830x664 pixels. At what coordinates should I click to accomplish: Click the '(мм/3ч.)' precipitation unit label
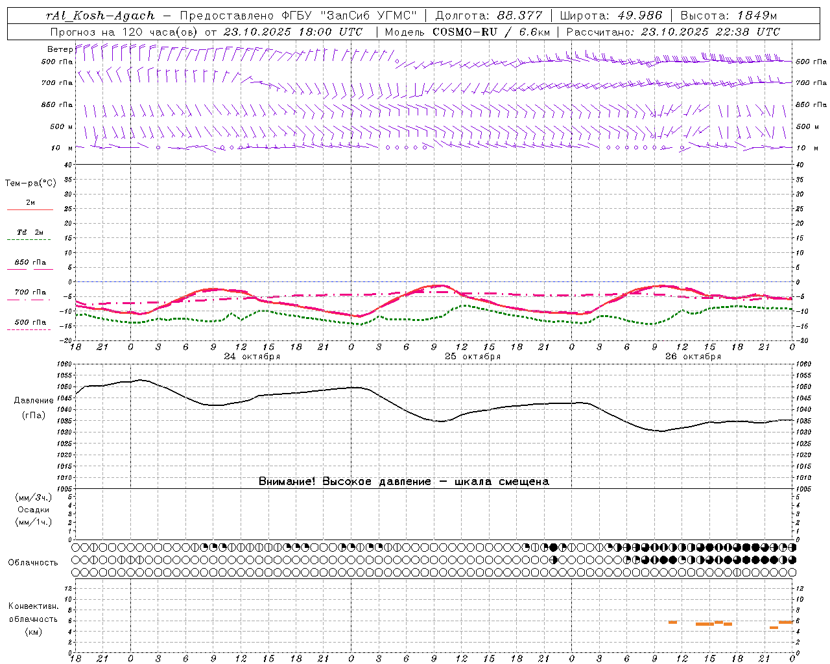coord(34,498)
